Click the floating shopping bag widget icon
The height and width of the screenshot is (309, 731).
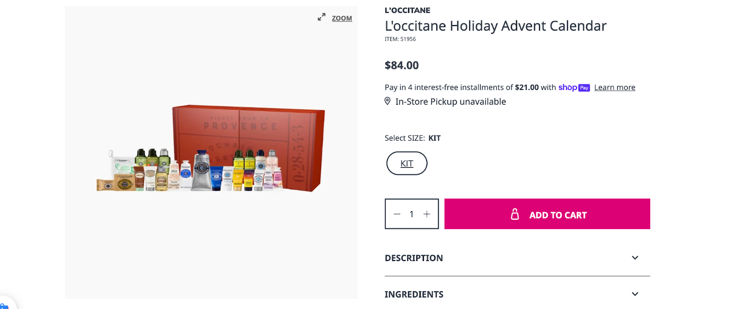coord(4,306)
